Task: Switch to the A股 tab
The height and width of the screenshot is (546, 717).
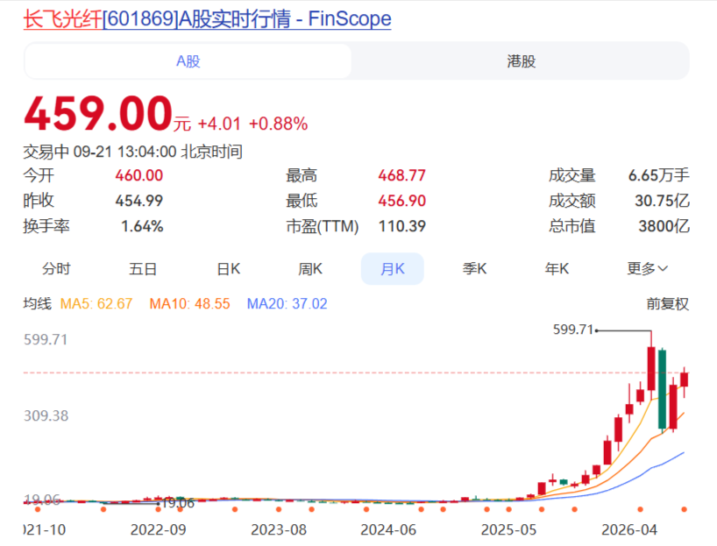Action: click(188, 61)
